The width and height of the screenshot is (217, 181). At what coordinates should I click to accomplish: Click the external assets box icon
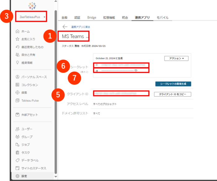pyautogui.click(x=17, y=115)
